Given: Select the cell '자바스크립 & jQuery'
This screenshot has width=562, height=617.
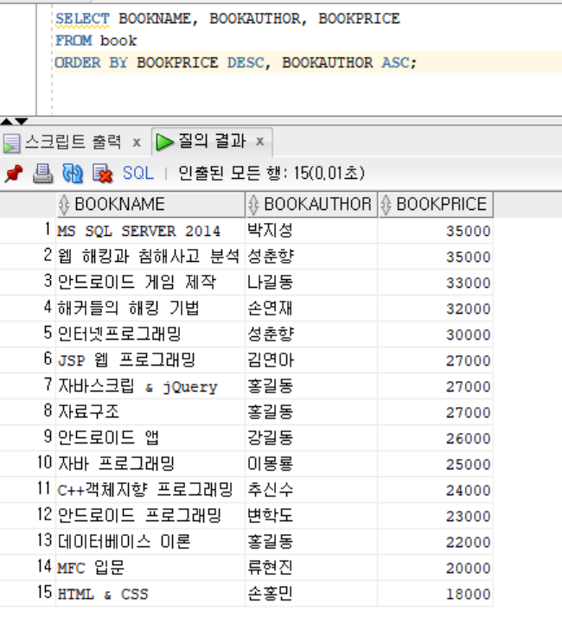Looking at the screenshot, I should 150,386.
